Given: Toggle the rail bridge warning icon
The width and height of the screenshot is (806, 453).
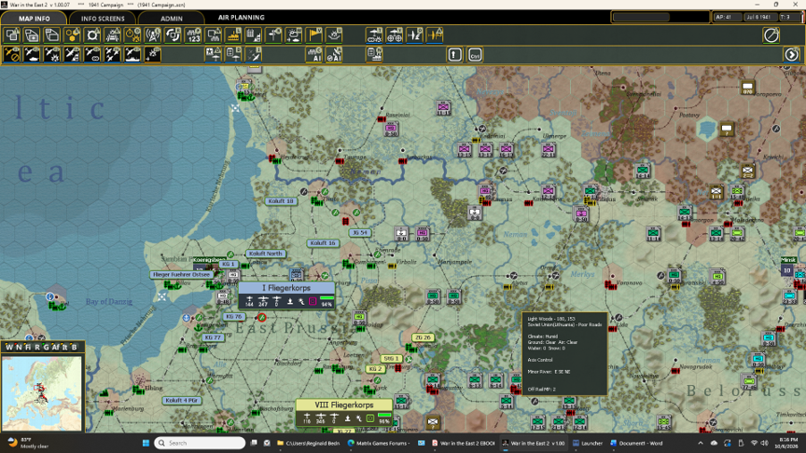Looking at the screenshot, I should click(x=113, y=35).
